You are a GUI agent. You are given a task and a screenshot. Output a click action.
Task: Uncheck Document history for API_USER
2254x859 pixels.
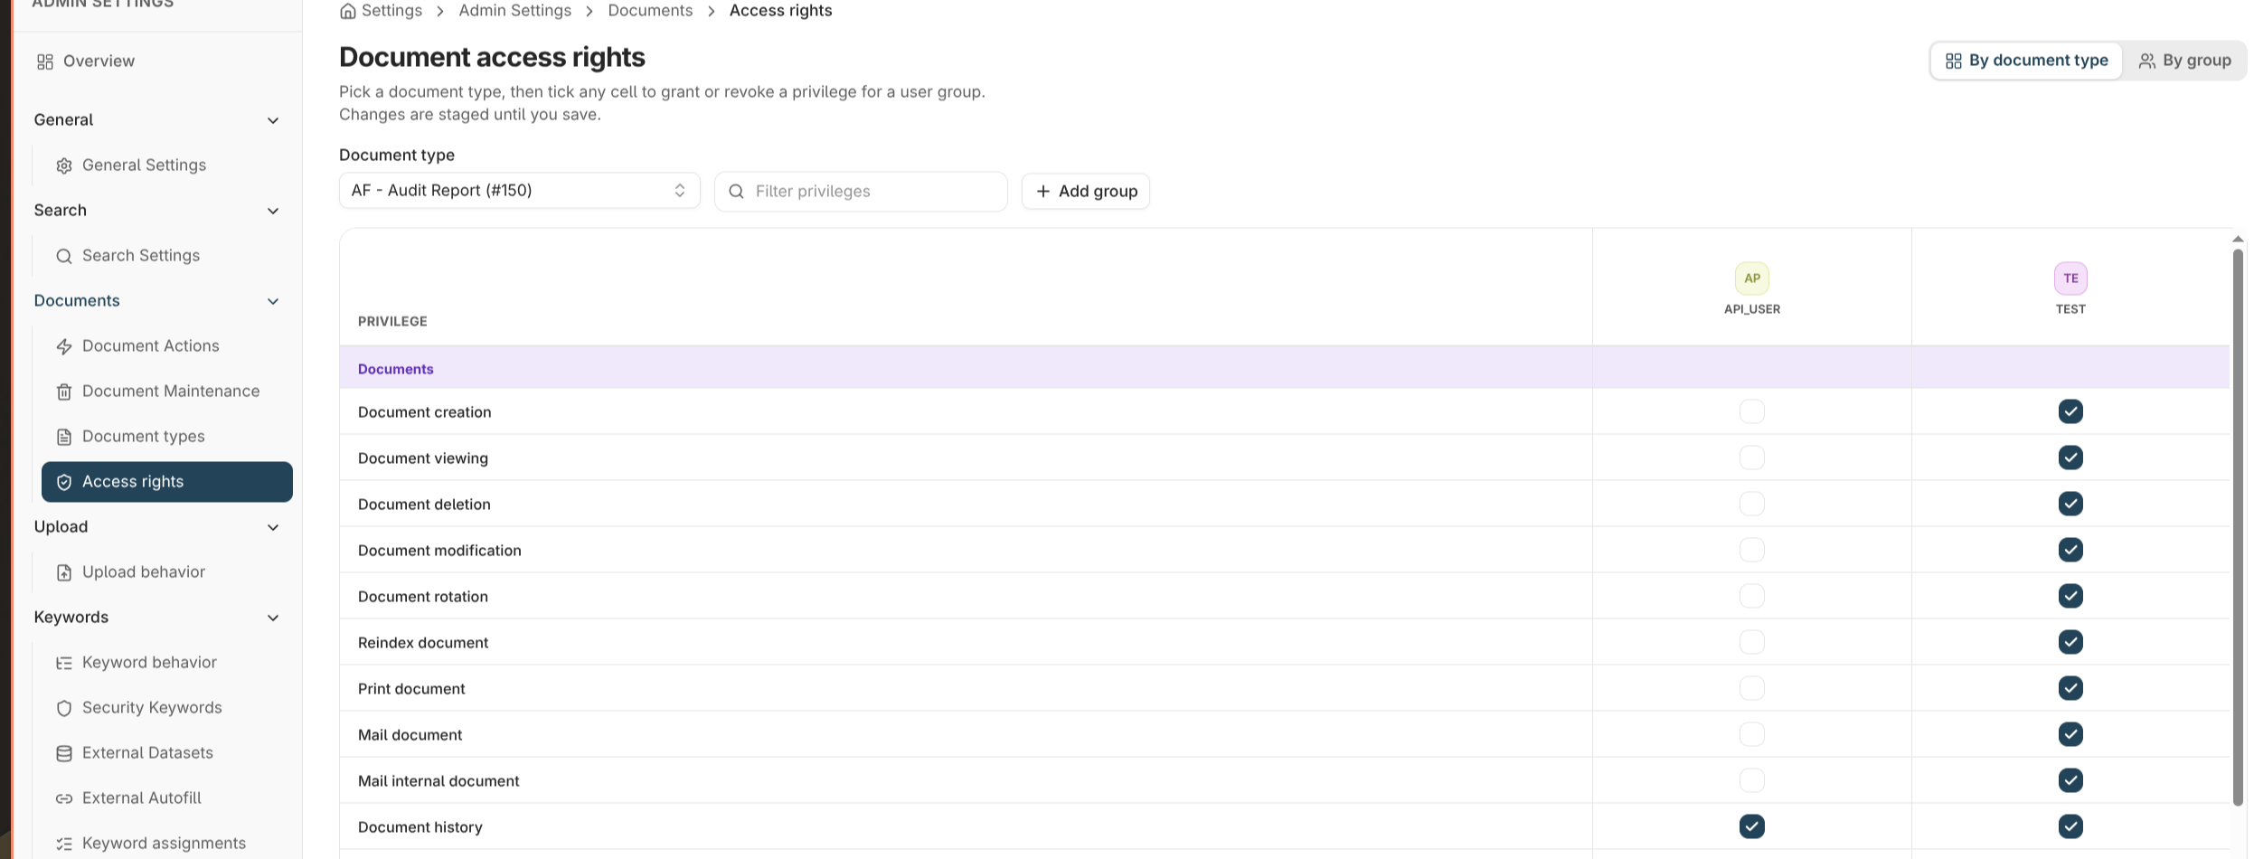coord(1752,826)
